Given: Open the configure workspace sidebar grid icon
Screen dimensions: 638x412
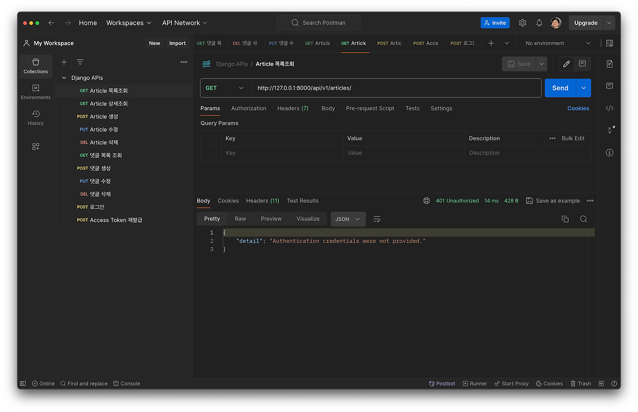Looking at the screenshot, I should click(36, 147).
